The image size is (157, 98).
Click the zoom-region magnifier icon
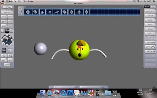(10, 56)
